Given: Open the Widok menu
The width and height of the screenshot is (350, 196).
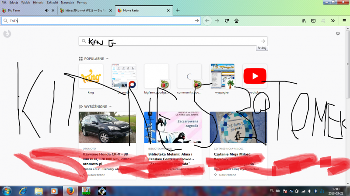Looking at the screenshot, I should [x=25, y=3].
